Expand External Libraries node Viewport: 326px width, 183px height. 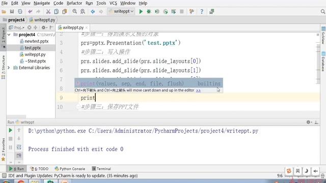(9, 68)
